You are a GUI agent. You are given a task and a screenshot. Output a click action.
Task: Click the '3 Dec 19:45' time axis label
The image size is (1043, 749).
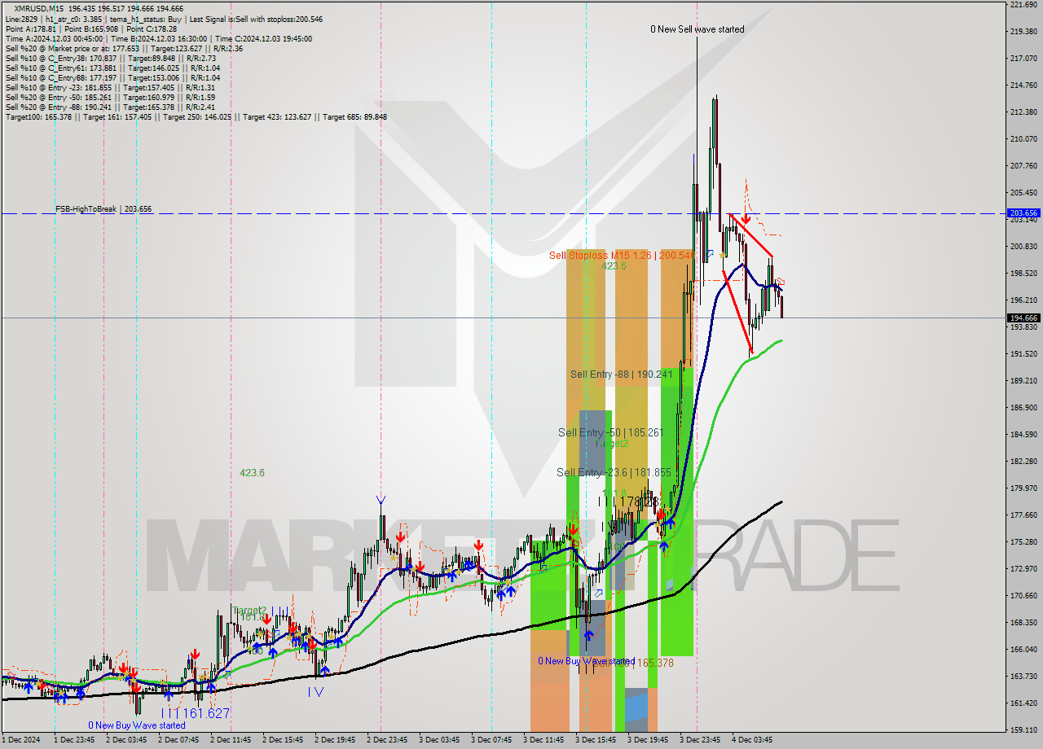tap(648, 741)
